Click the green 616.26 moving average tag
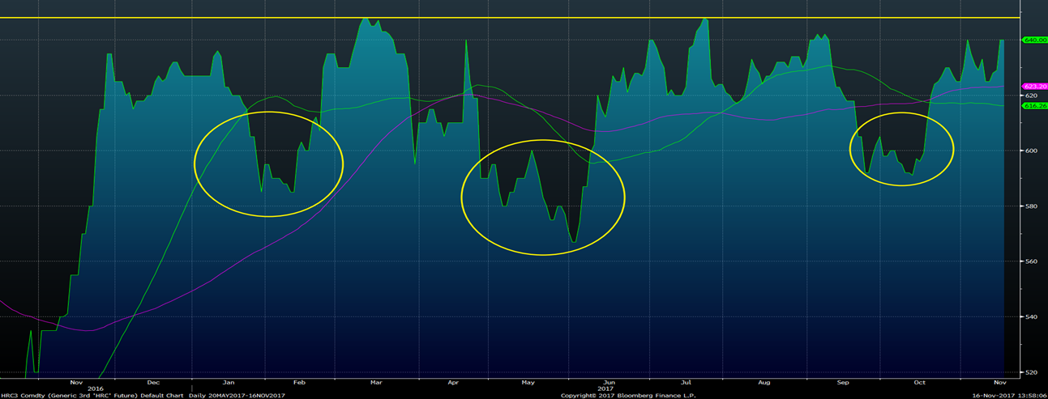Image resolution: width=1048 pixels, height=399 pixels. coord(1035,106)
